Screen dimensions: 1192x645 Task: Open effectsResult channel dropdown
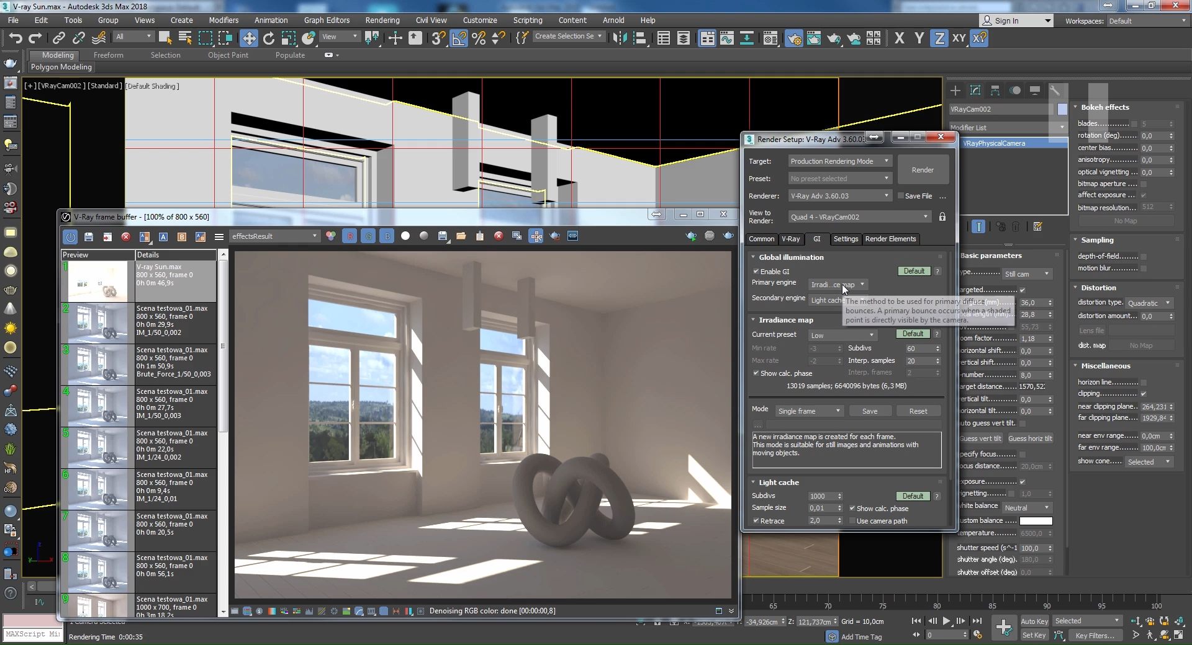[274, 236]
